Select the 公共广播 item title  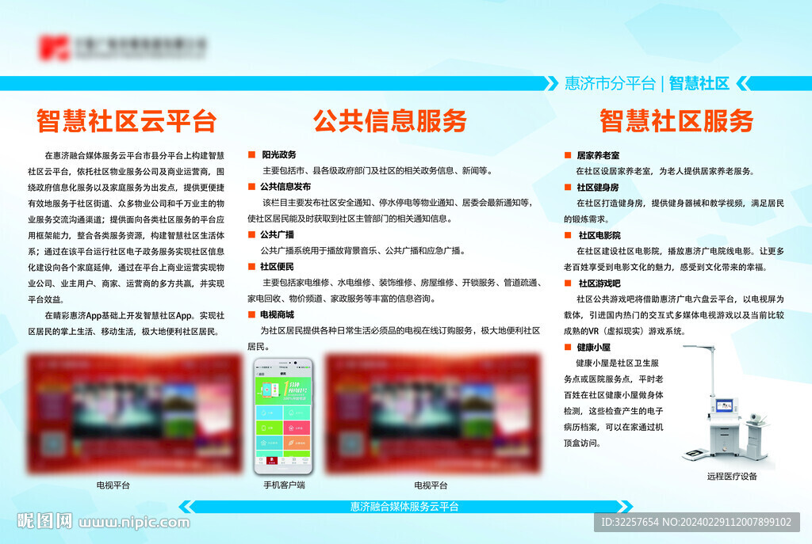(x=277, y=234)
